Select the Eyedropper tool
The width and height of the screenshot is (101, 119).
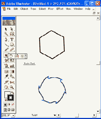click(x=6, y=77)
